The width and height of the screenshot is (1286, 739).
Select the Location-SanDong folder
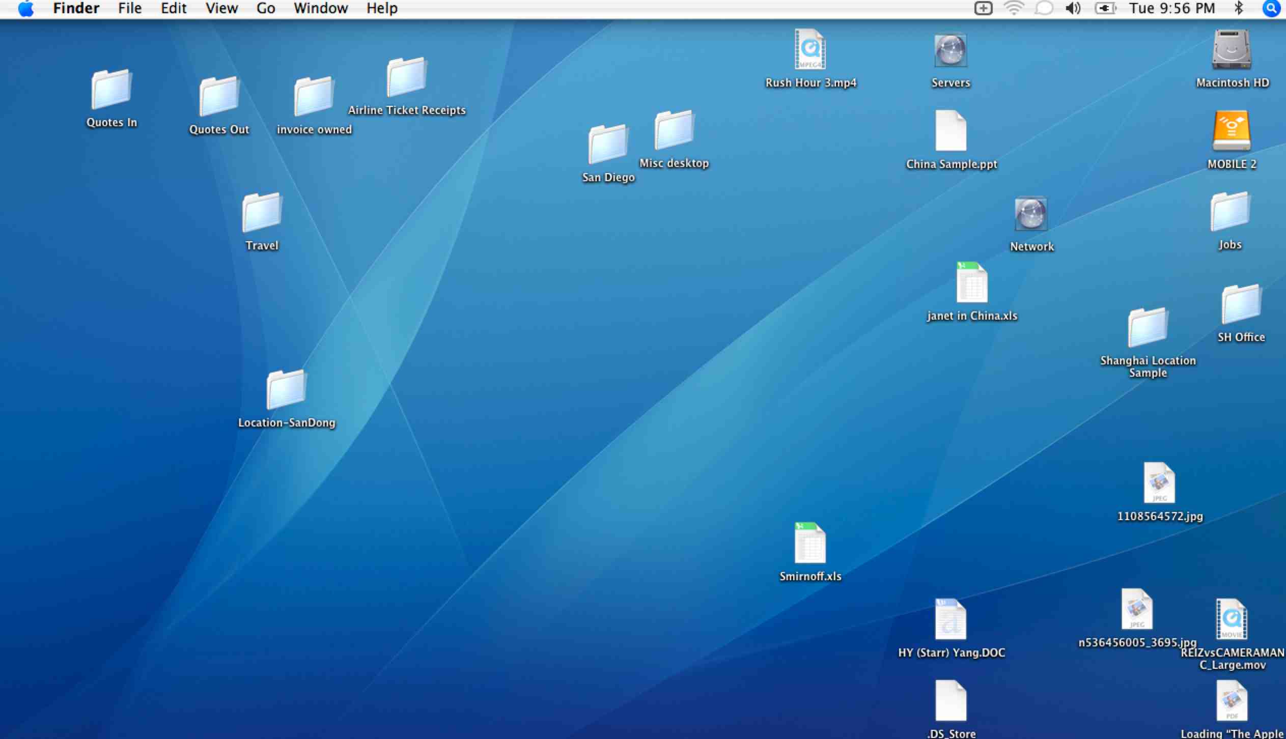point(286,390)
